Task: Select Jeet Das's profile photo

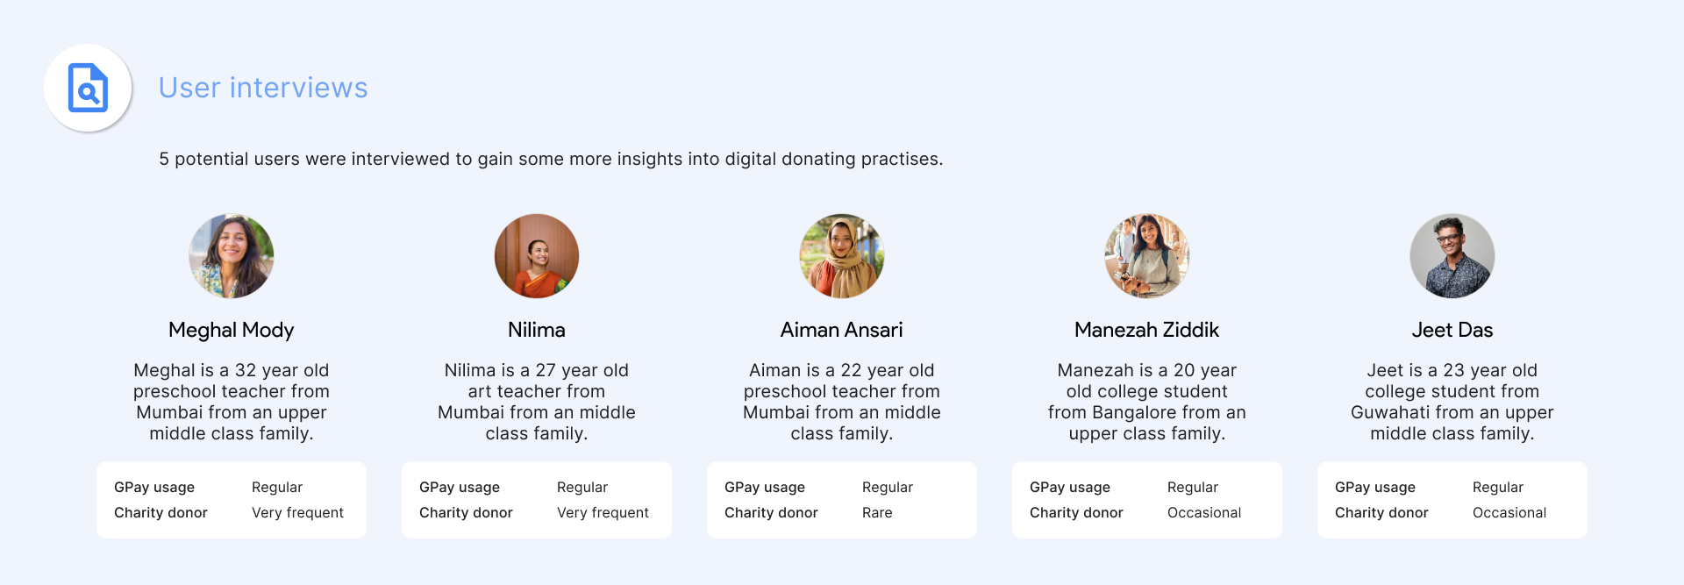Action: 1452,256
